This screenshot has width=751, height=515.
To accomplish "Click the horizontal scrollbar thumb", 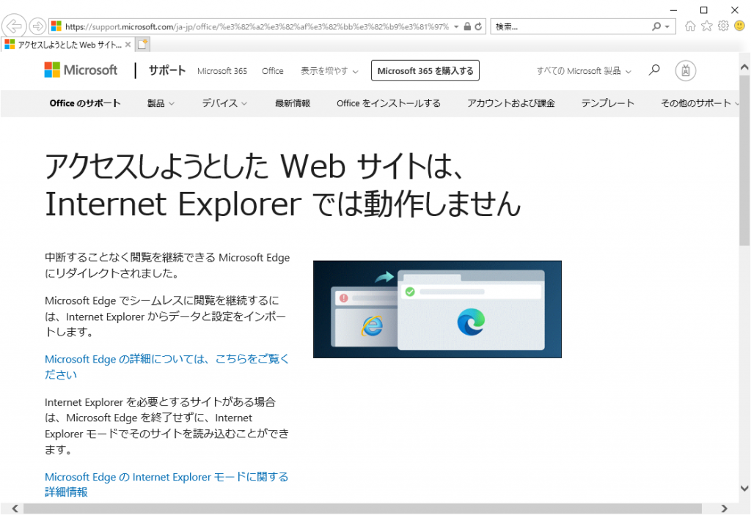I will pyautogui.click(x=362, y=508).
